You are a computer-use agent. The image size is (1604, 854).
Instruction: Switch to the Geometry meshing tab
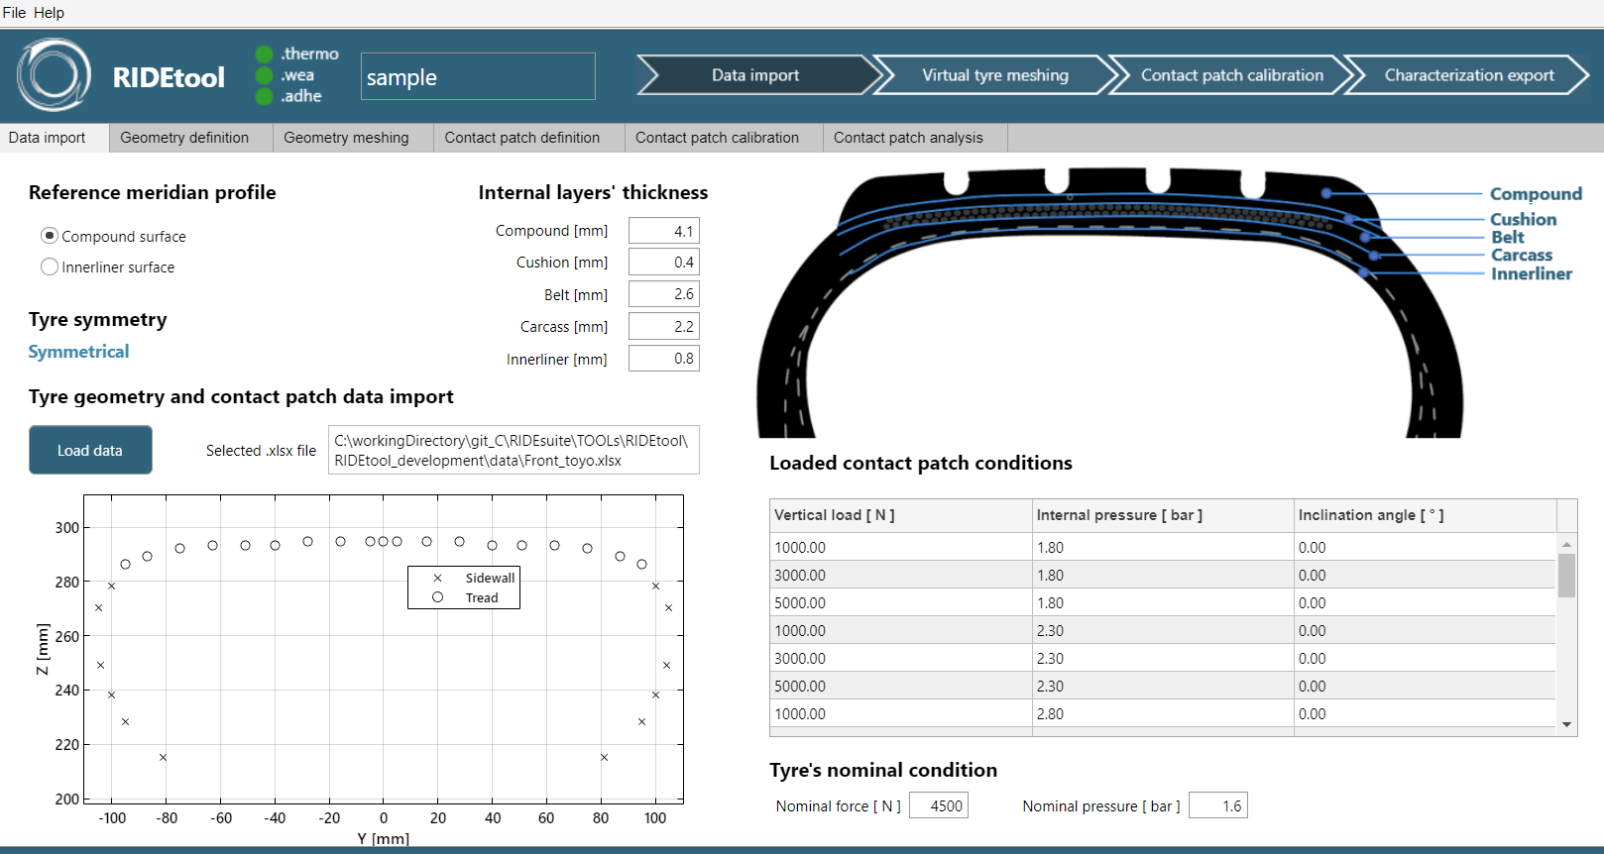[346, 138]
